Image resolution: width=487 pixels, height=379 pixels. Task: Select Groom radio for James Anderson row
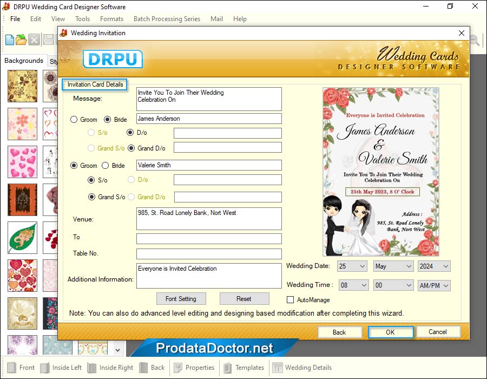tap(74, 120)
